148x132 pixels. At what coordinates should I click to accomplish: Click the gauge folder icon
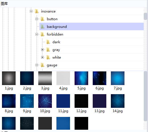point(43,65)
